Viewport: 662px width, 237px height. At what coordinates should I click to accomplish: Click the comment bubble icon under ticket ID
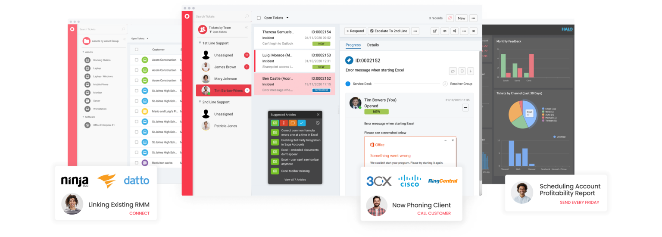(x=453, y=71)
